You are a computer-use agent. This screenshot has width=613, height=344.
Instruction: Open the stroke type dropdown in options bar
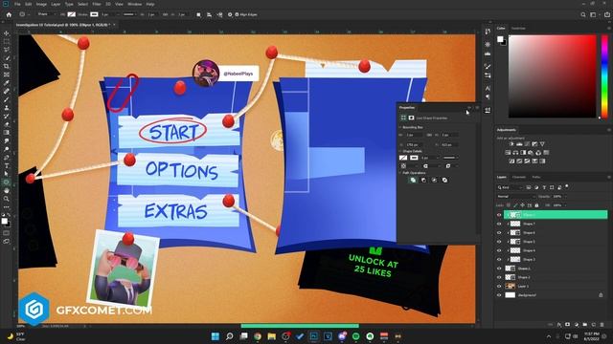click(130, 14)
